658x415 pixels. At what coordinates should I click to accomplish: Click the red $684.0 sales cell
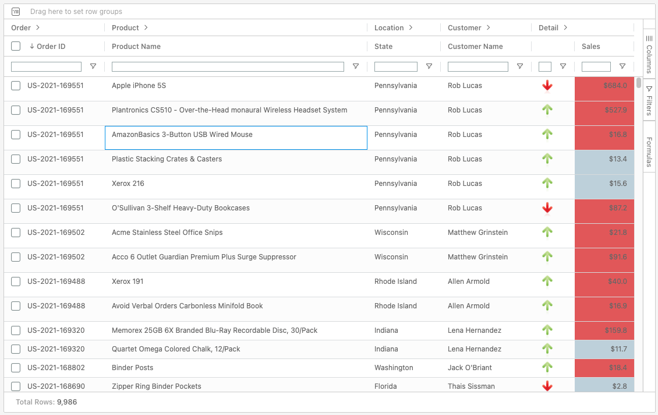point(604,86)
